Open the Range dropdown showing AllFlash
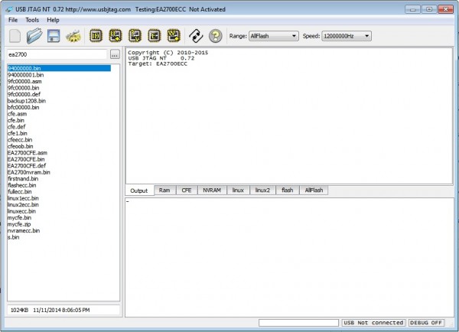 pyautogui.click(x=273, y=36)
